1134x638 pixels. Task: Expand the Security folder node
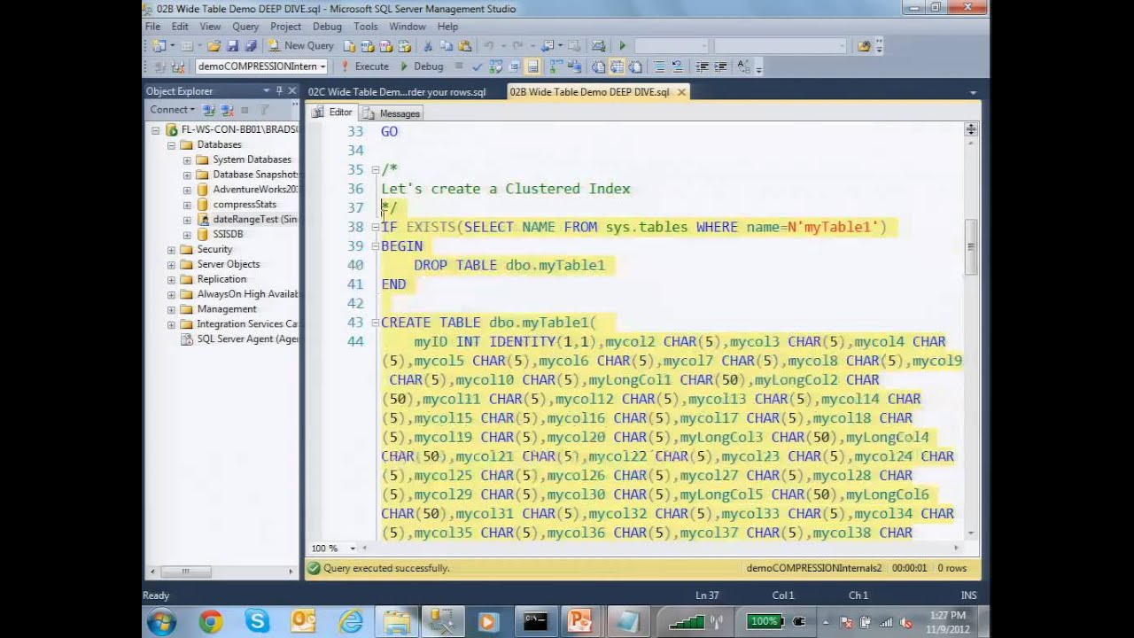coord(172,249)
